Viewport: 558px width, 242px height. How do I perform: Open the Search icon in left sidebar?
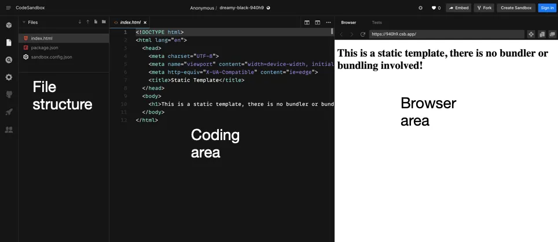click(x=9, y=60)
